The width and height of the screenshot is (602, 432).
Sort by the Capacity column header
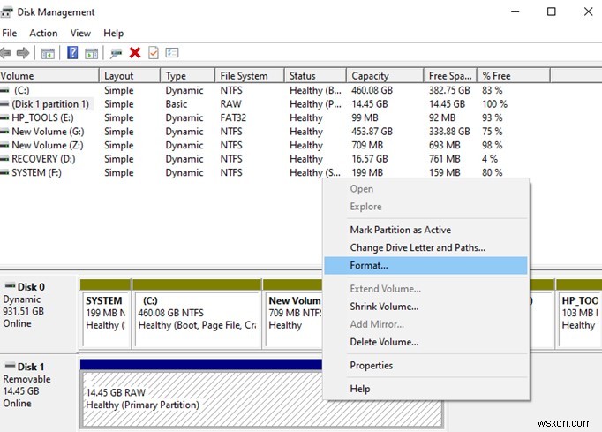(x=370, y=76)
